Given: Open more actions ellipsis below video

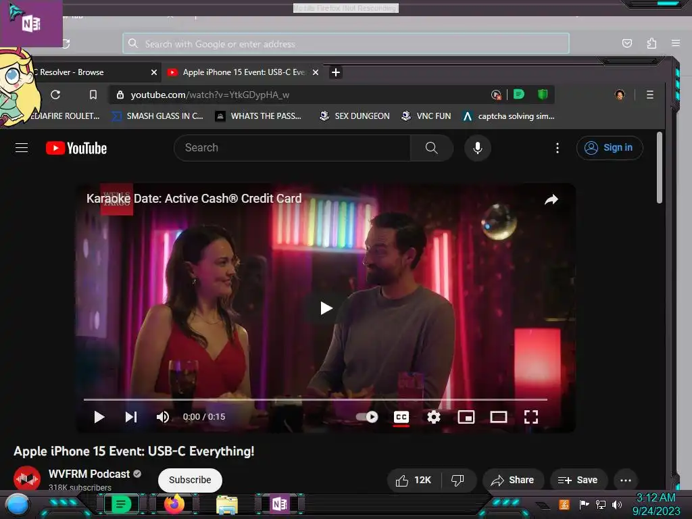Looking at the screenshot, I should pos(626,480).
